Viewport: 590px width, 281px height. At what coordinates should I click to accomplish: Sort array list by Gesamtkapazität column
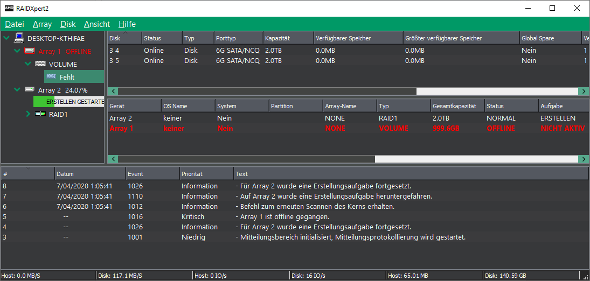[x=457, y=106]
